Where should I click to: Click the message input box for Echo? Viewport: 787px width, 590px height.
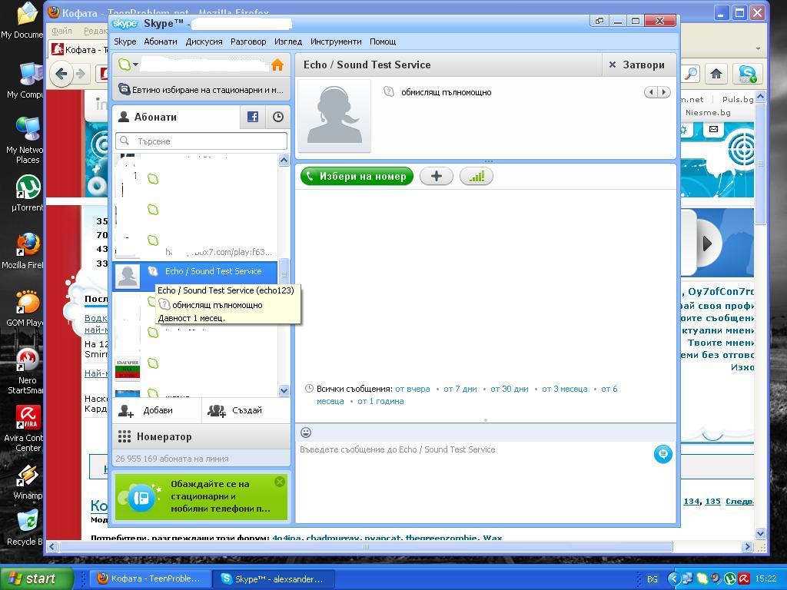click(x=474, y=481)
